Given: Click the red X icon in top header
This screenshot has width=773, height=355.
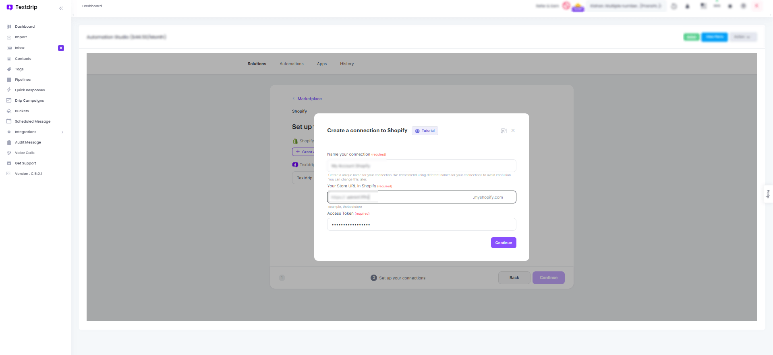Looking at the screenshot, I should click(x=756, y=6).
